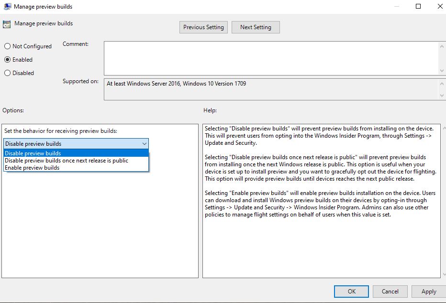The image size is (446, 303).
Task: Click the settings icon beside Manage preview builds heading
Action: 7,24
